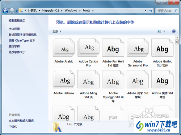Open 个性化 link
The height and width of the screenshot is (135, 181).
[13, 127]
